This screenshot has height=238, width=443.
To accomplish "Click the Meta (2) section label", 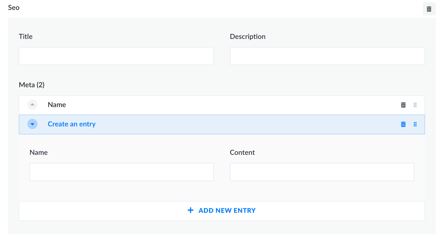I will point(32,85).
